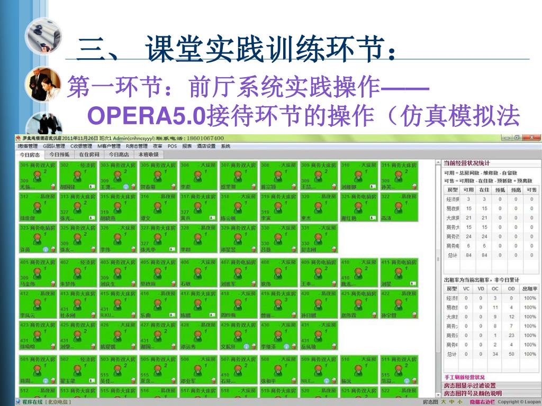The height and width of the screenshot is (406, 542).
Task: Switch to the 今日预抵 tab
Action: 59,154
